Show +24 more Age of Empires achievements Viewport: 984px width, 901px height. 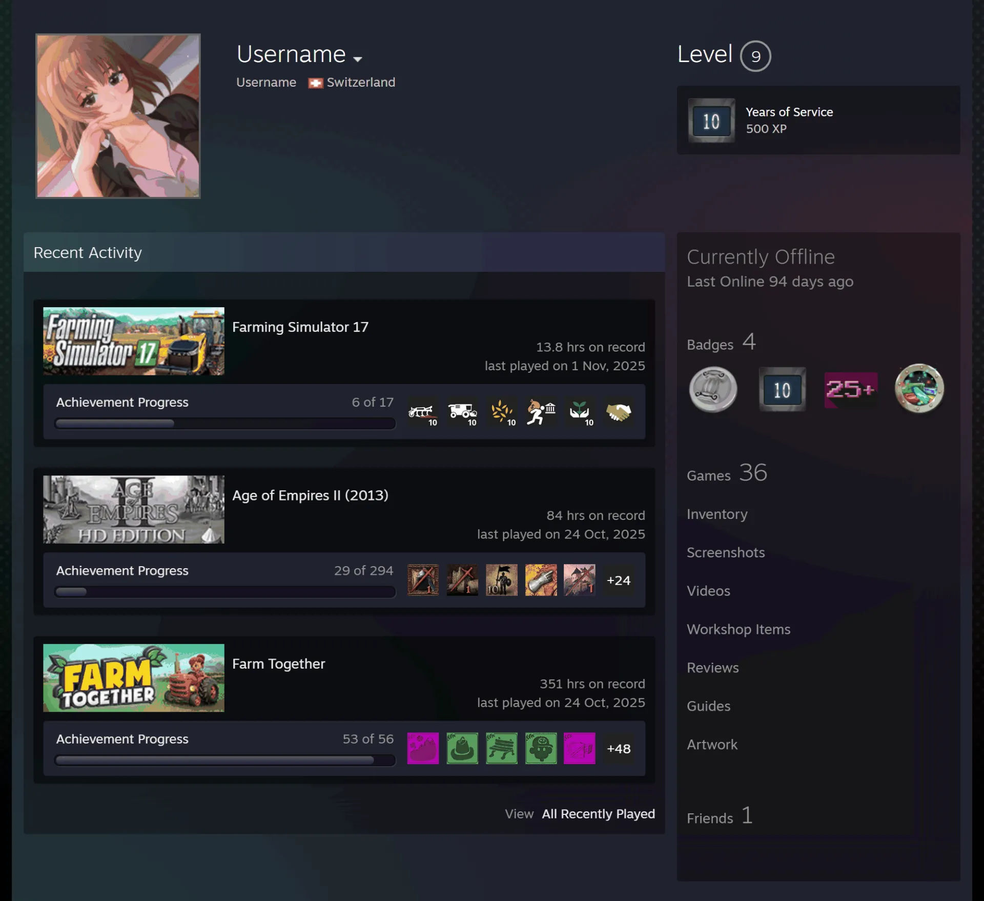(619, 580)
